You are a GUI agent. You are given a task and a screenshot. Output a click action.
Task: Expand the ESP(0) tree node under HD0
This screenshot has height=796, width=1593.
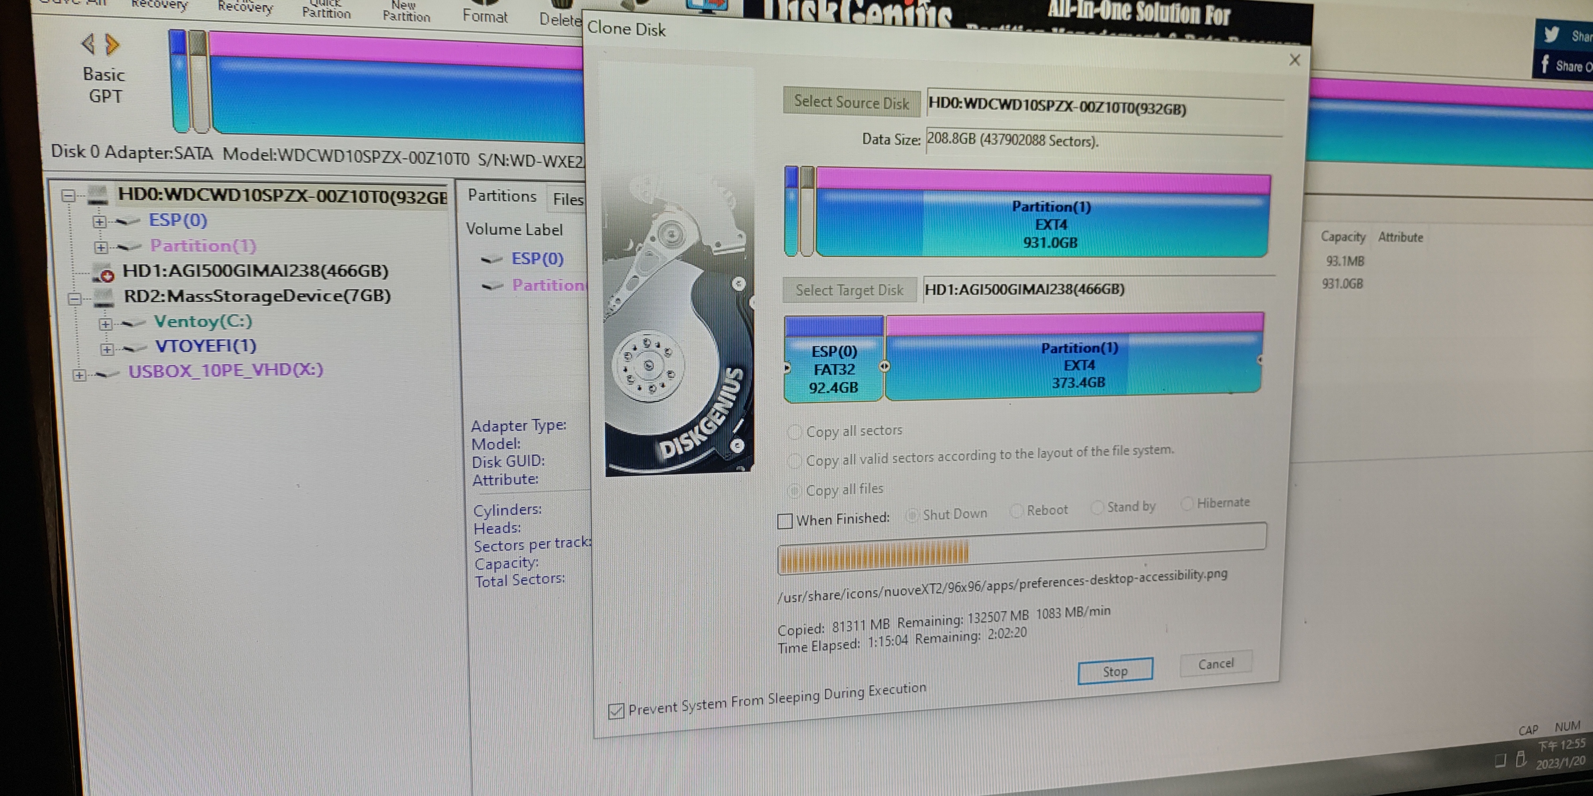99,221
